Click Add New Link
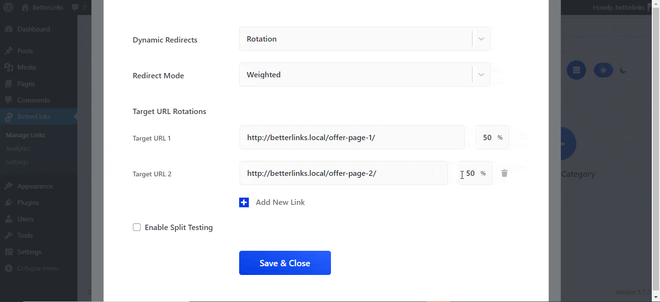 point(280,202)
